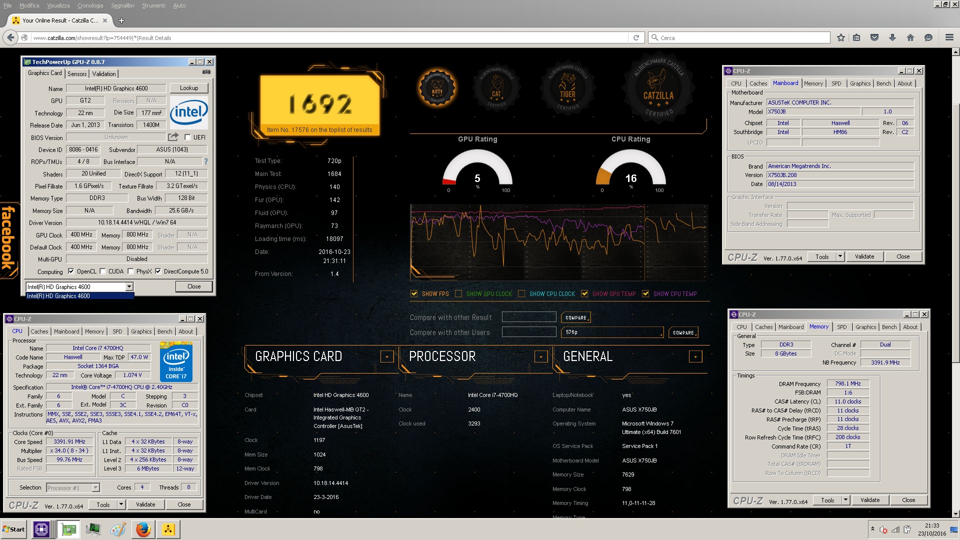Image resolution: width=960 pixels, height=540 pixels.
Task: Click the GPU-Z BIOS export share icon
Action: coord(173,136)
